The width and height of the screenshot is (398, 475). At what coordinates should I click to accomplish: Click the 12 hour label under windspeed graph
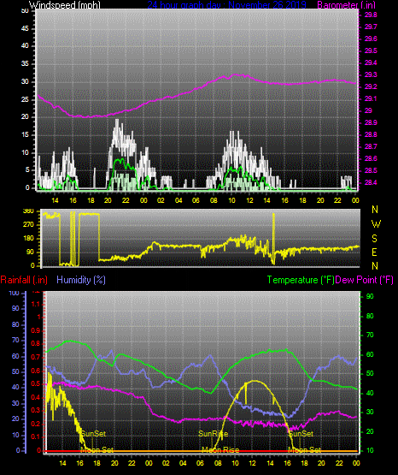[249, 200]
